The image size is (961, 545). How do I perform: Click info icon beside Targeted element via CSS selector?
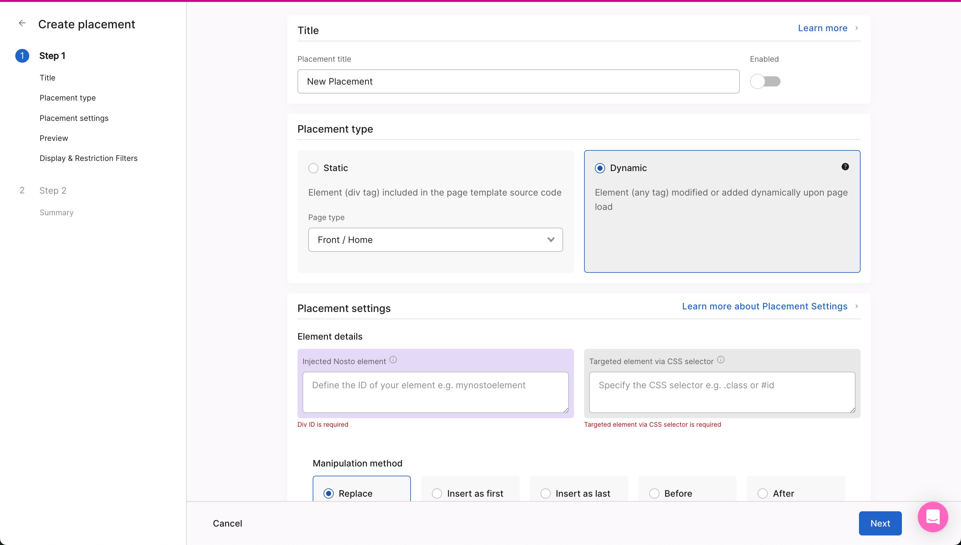[x=720, y=360]
